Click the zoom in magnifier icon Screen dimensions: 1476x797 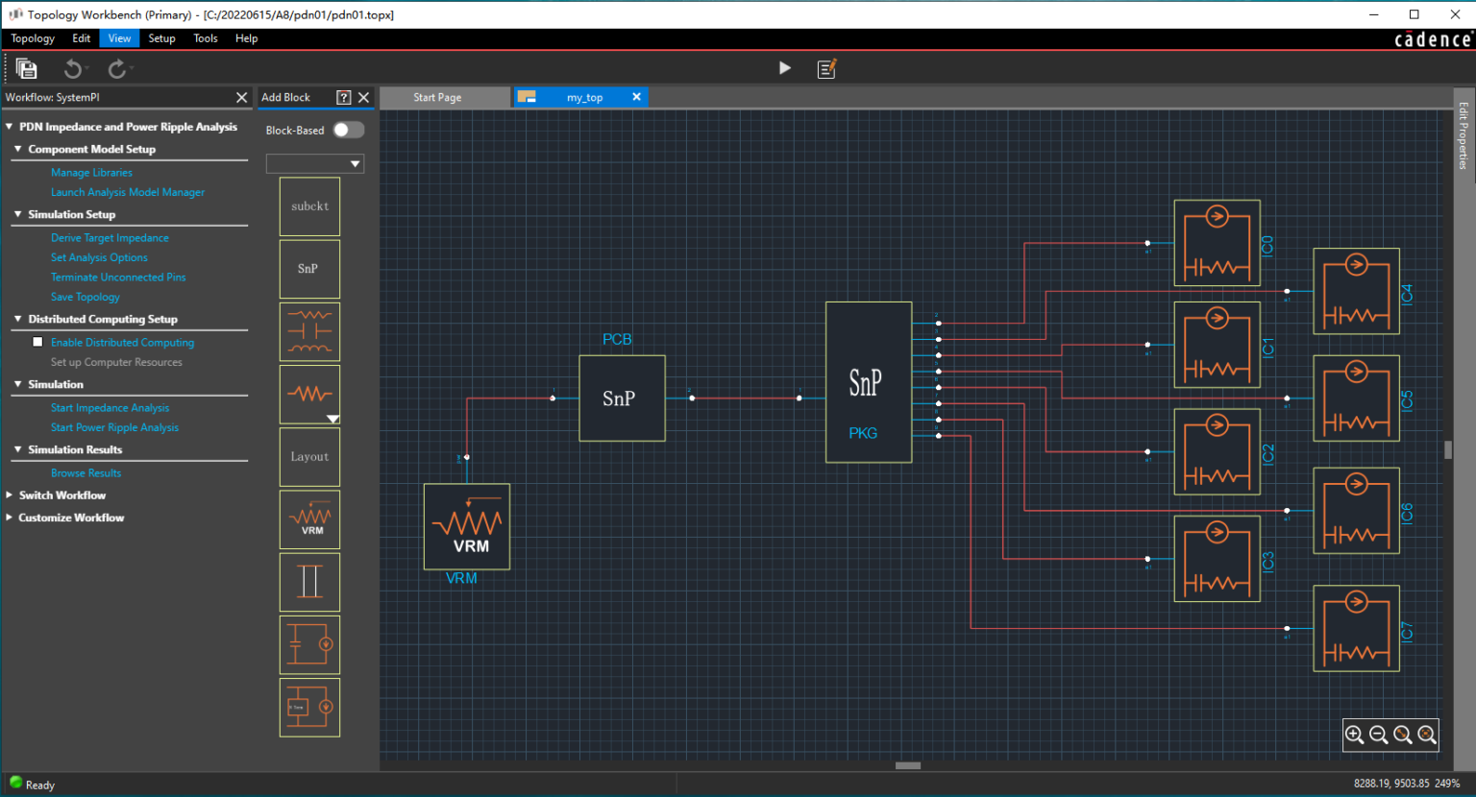pos(1355,735)
